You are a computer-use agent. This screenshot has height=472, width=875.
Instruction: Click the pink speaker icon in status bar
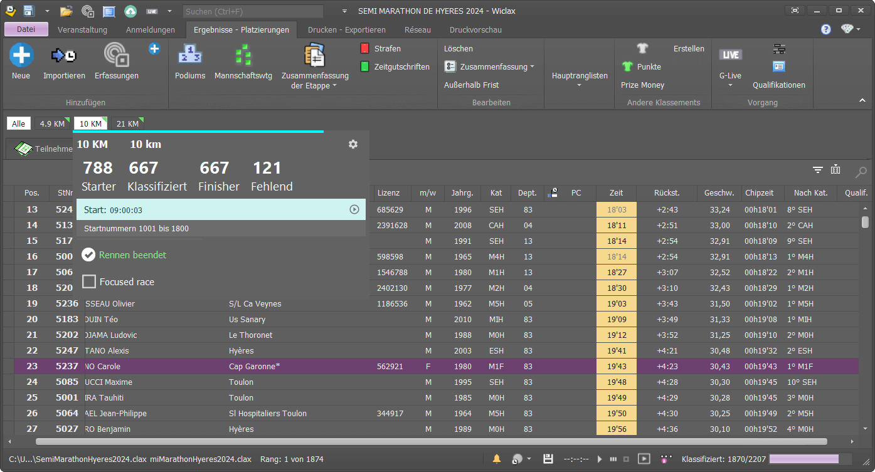pyautogui.click(x=667, y=459)
